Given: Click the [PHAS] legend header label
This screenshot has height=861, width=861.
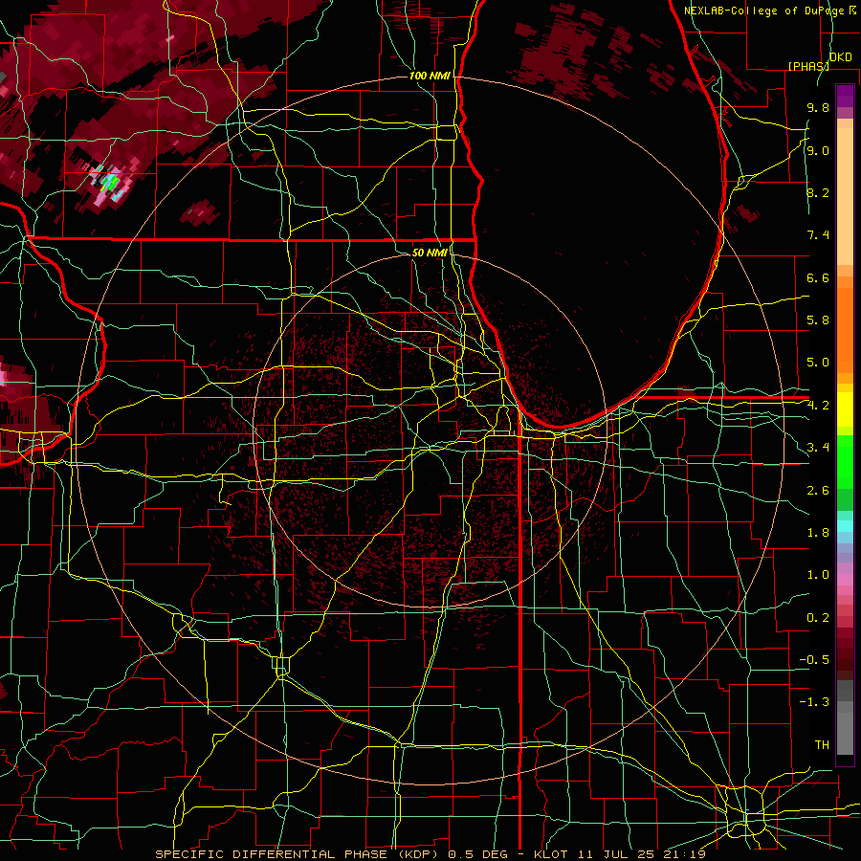Looking at the screenshot, I should coord(808,66).
